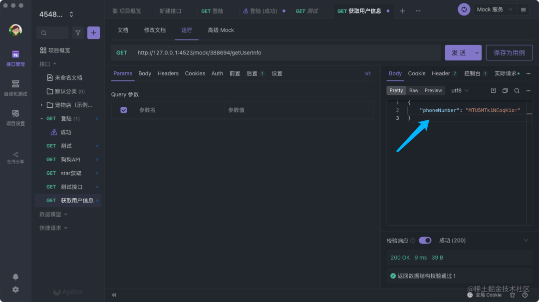Collapse the sidebar using double-arrow icon

point(114,295)
